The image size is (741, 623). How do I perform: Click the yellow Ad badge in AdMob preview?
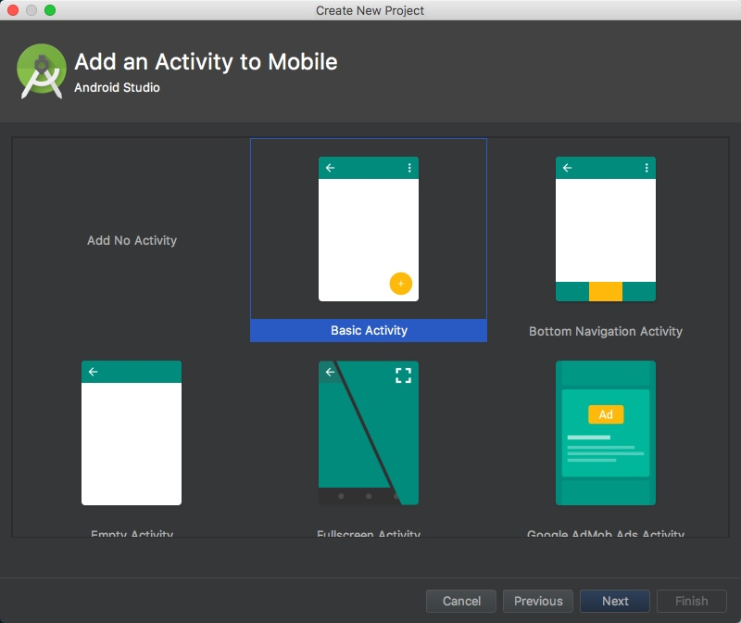coord(606,414)
